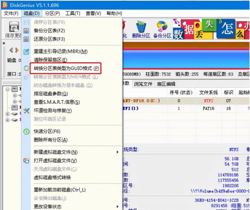Expand the purple U-labelled drive tree node
This screenshot has width=250, height=210.
point(7,114)
